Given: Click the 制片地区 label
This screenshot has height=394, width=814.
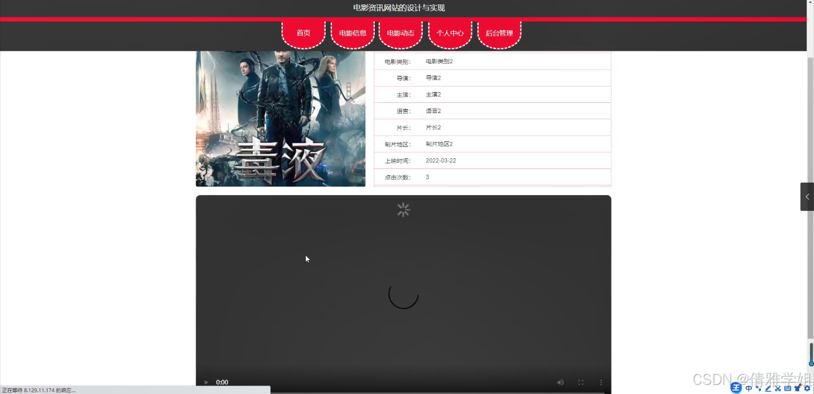Looking at the screenshot, I should pyautogui.click(x=398, y=144).
